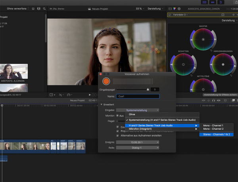Click the Eingabepegel value field showing 0
The image size is (238, 182).
tap(155, 89)
